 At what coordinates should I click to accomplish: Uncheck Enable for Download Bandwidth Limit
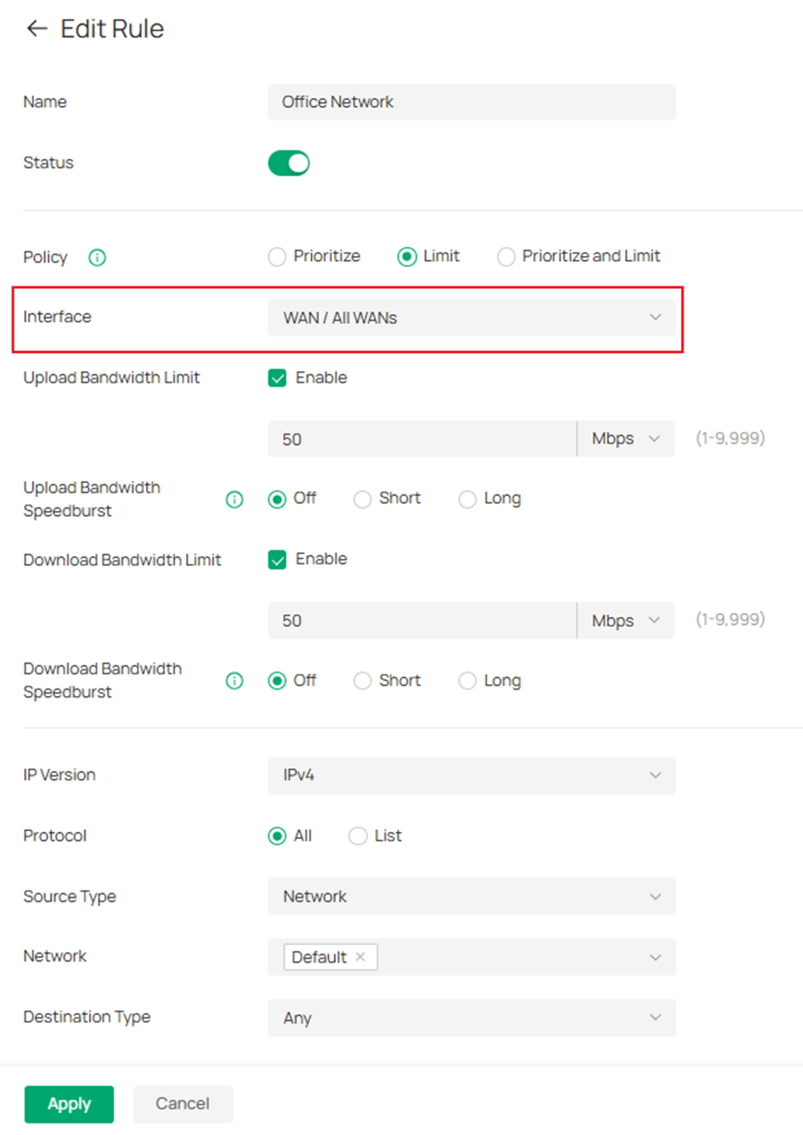(x=278, y=560)
